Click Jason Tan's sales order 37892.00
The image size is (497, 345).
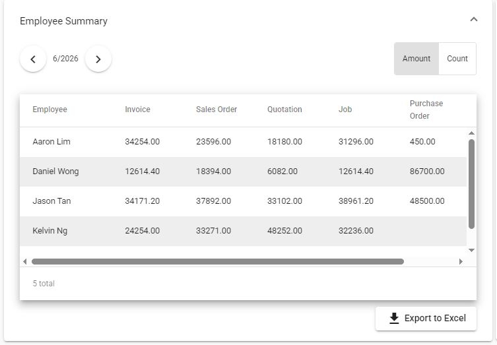click(213, 201)
